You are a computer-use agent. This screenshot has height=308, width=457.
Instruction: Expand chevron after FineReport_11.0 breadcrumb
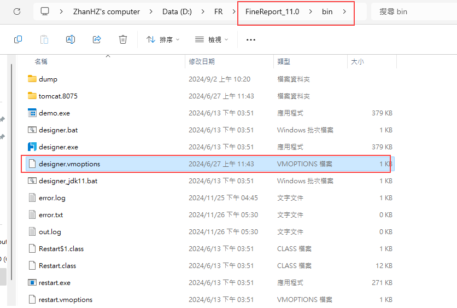point(310,11)
